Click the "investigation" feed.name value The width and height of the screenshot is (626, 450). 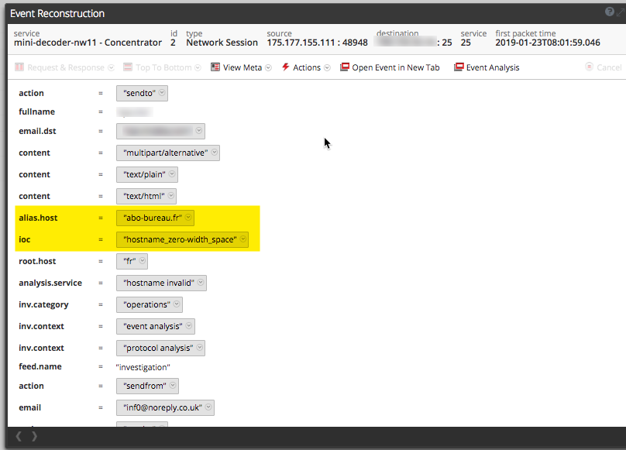(x=143, y=367)
